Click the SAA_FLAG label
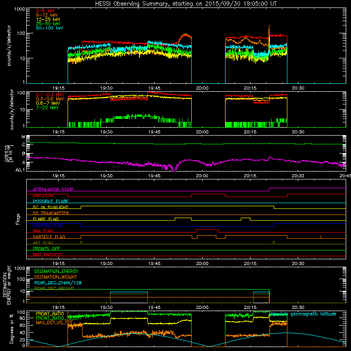 [x=43, y=231]
